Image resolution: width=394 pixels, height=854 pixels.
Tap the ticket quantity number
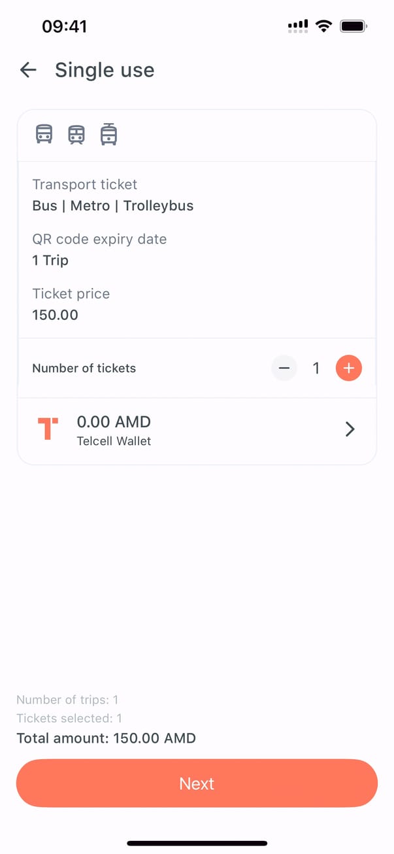tap(316, 368)
